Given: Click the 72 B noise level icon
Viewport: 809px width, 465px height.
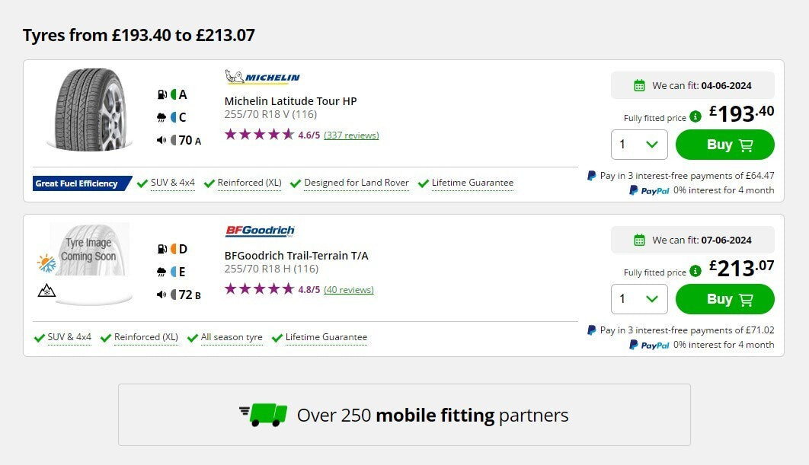Looking at the screenshot, I should [161, 295].
